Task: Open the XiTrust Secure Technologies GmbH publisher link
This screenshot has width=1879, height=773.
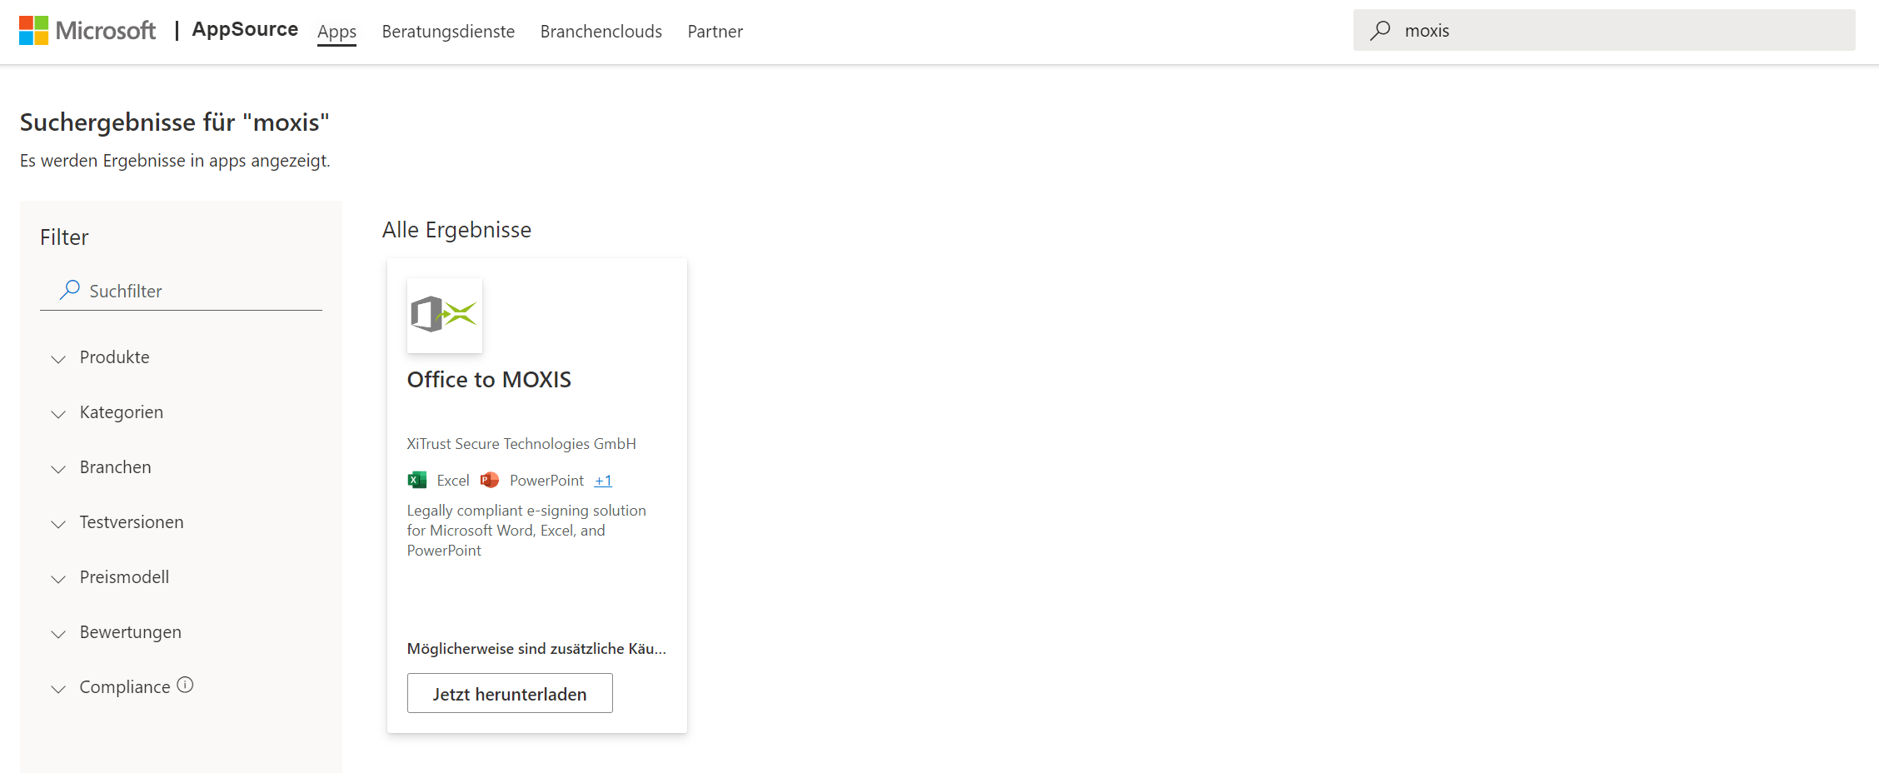Action: point(521,443)
